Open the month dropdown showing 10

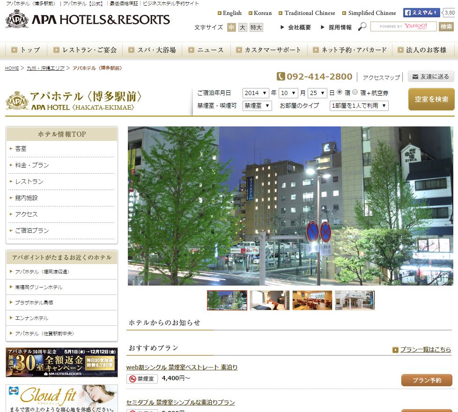point(288,93)
